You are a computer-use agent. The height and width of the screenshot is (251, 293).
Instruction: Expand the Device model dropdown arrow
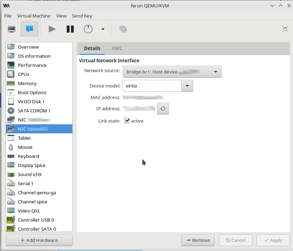coord(187,86)
